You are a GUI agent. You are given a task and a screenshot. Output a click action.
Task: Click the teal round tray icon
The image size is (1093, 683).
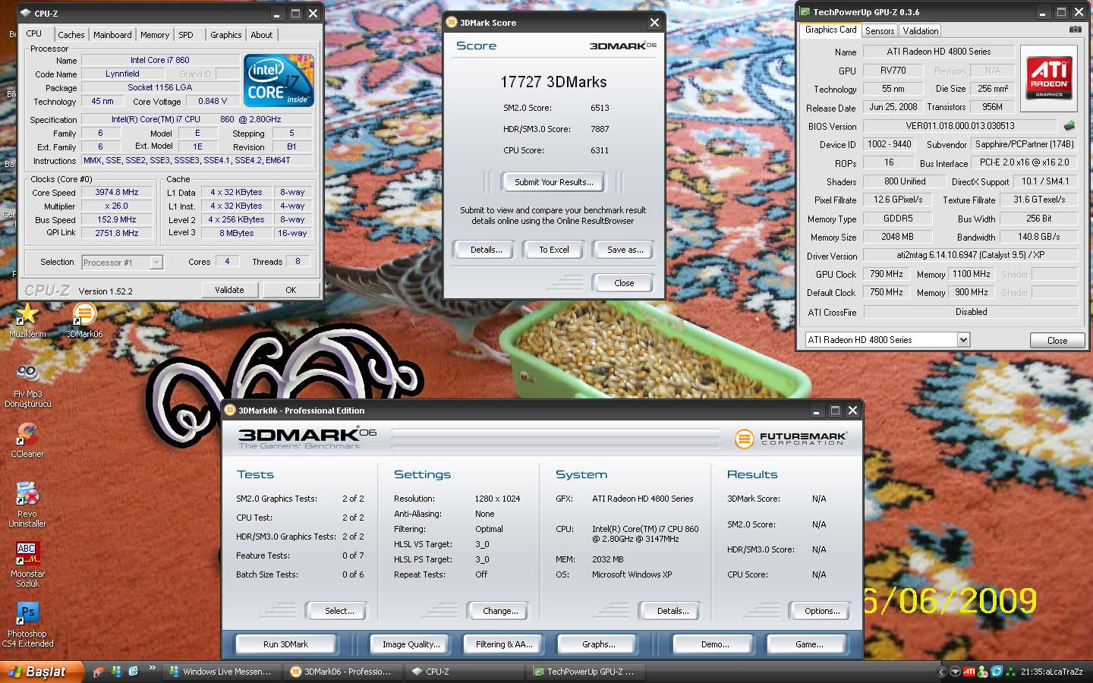997,672
